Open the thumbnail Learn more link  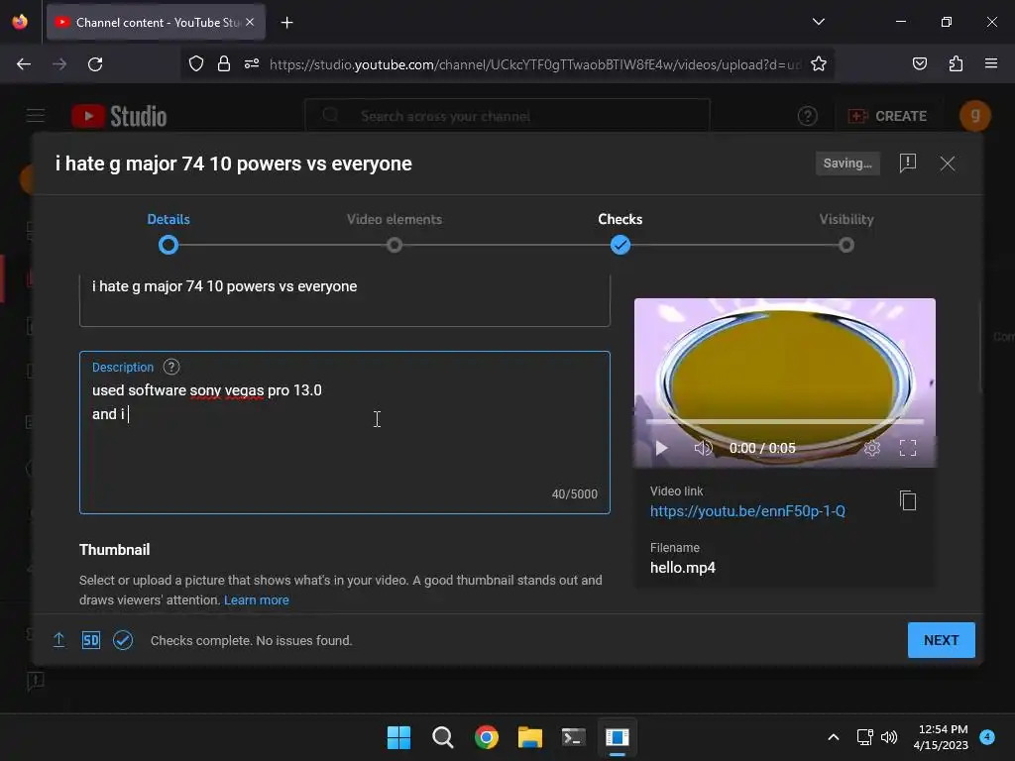(x=257, y=599)
